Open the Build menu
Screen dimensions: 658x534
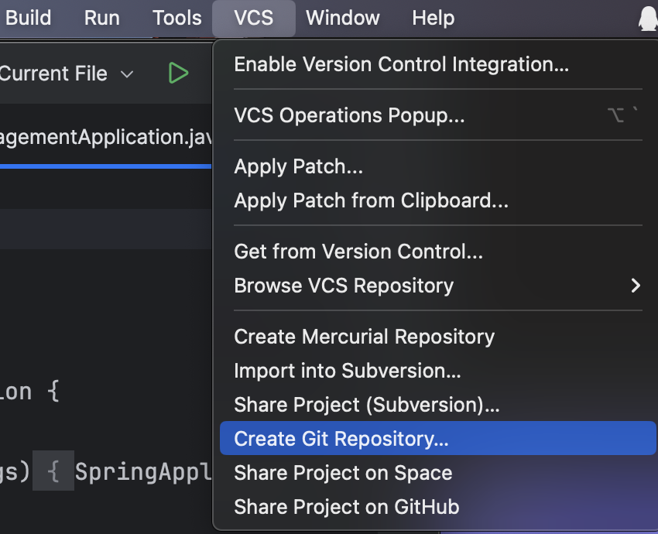29,18
